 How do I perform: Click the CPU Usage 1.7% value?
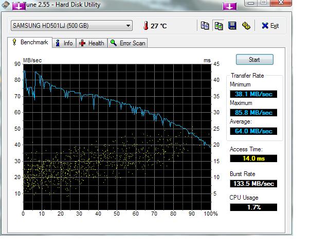tap(253, 207)
